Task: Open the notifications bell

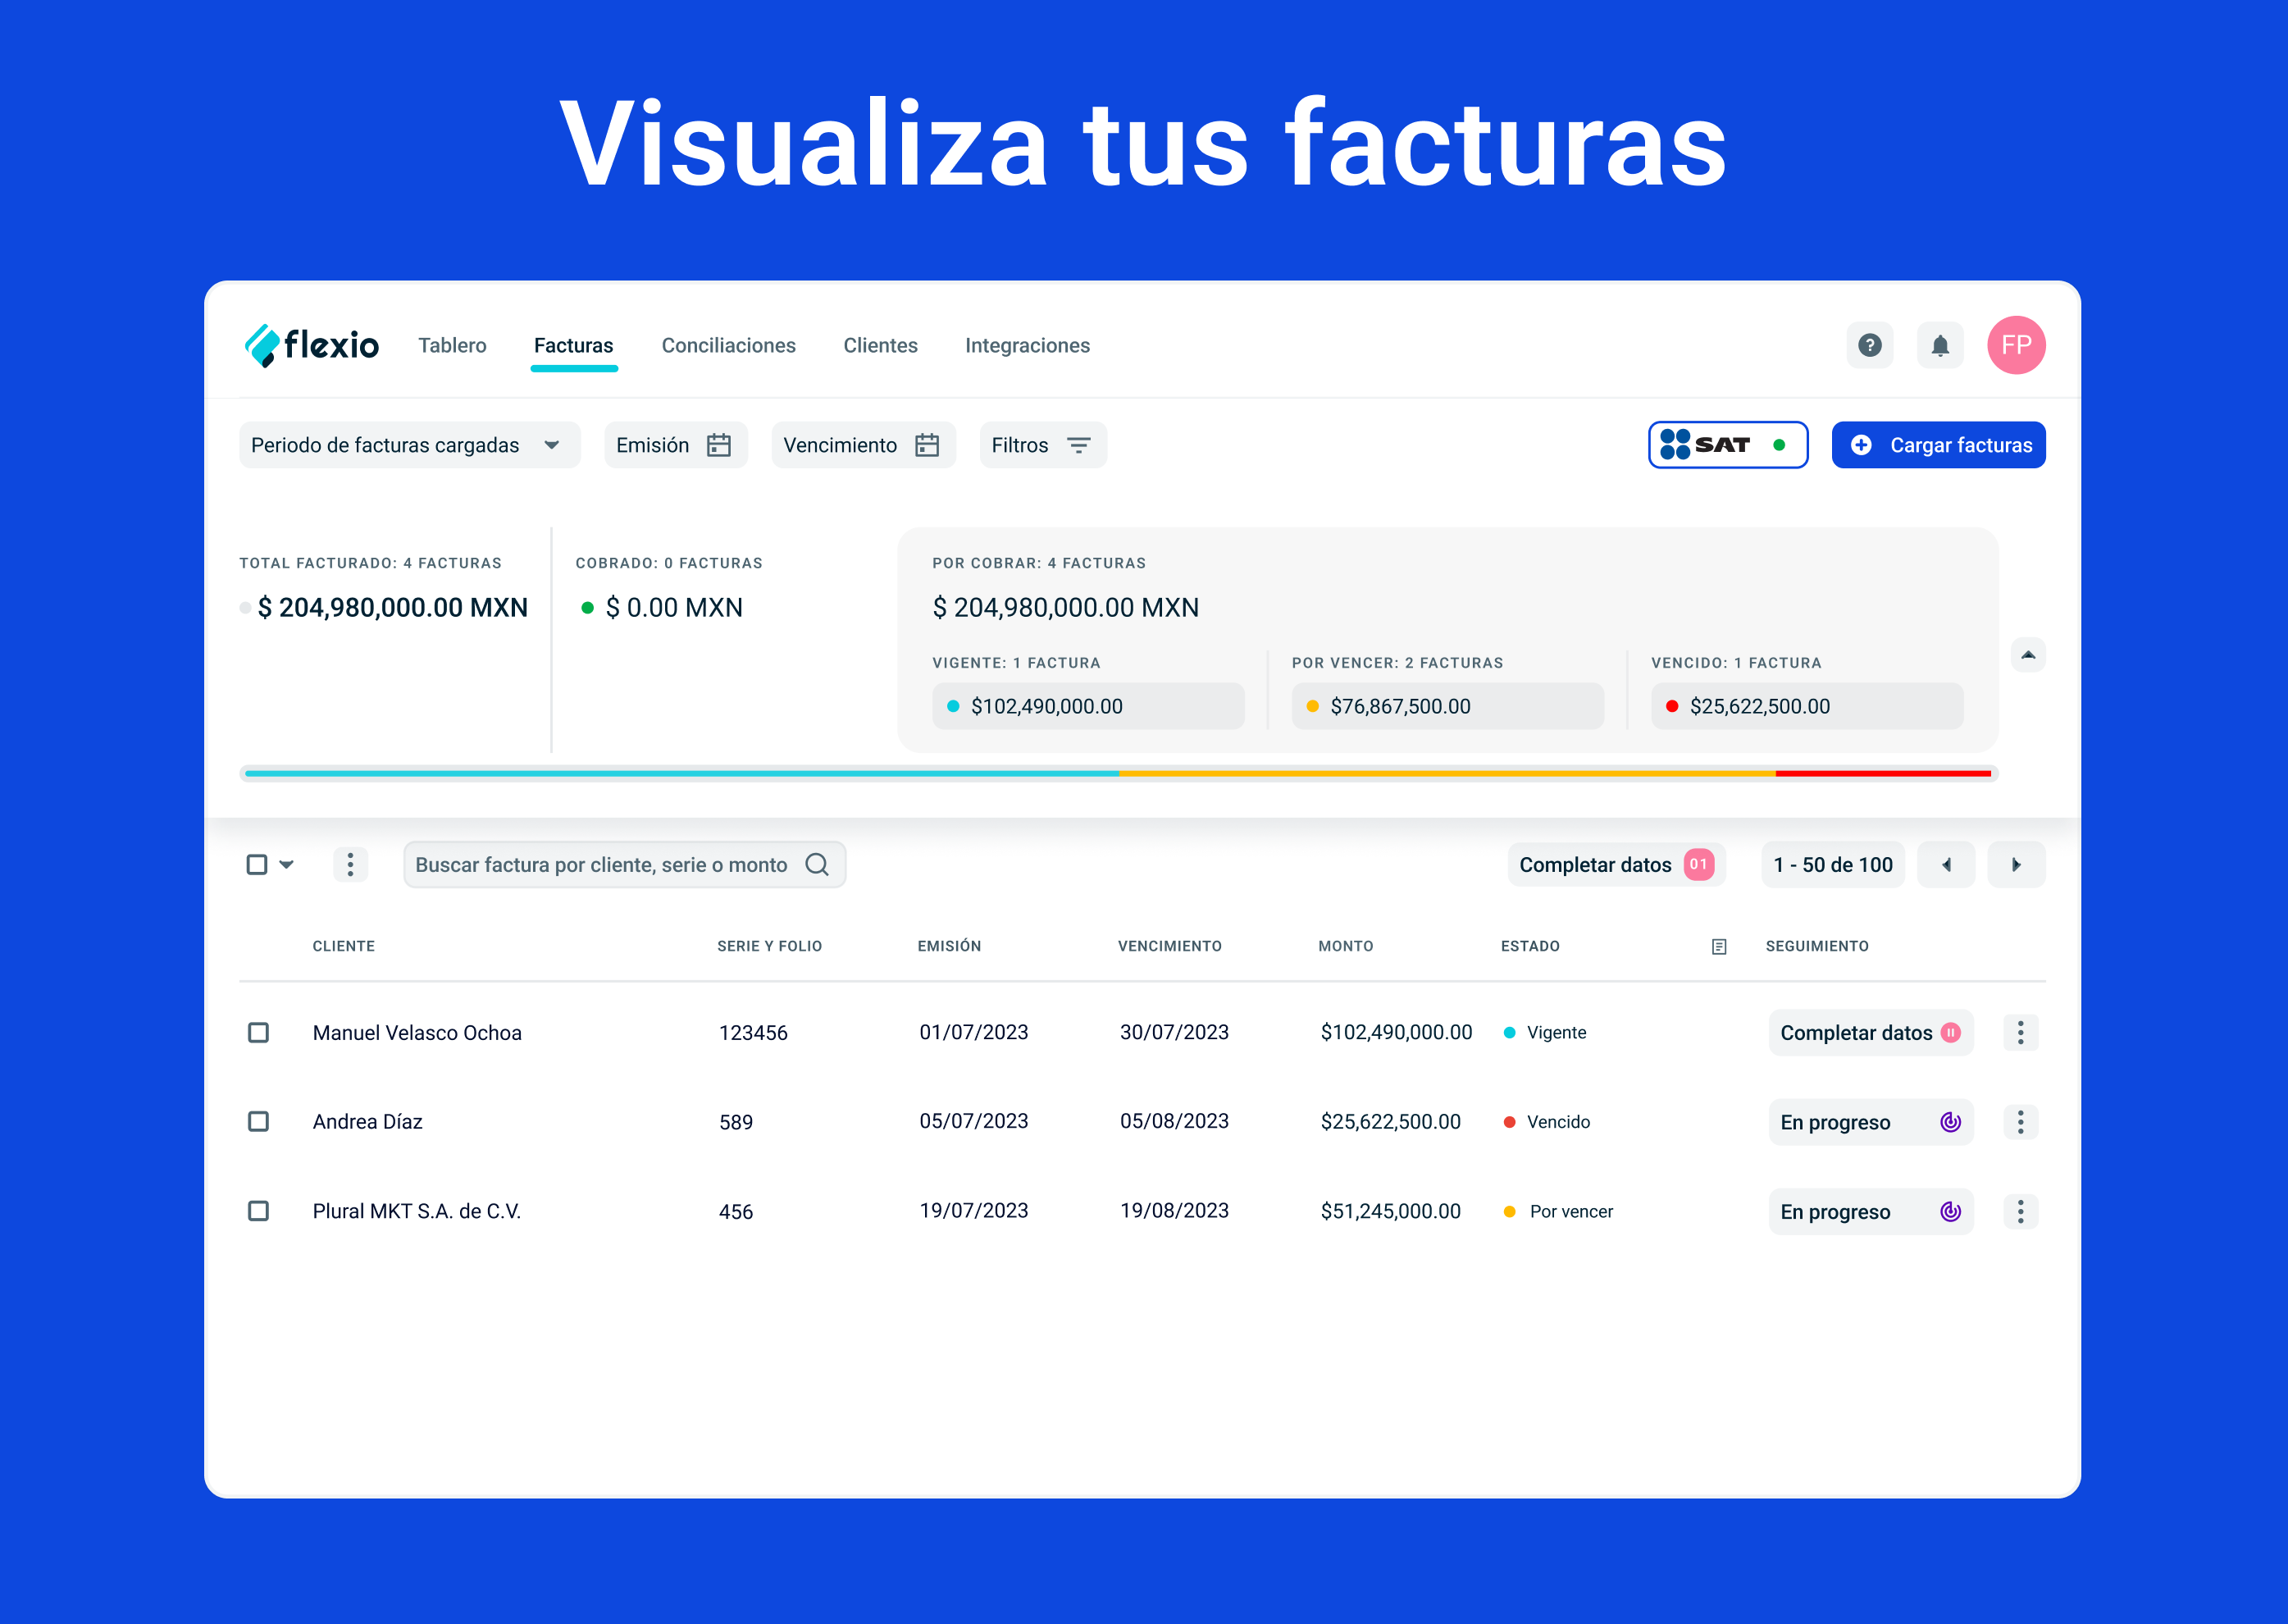Action: (x=1941, y=345)
